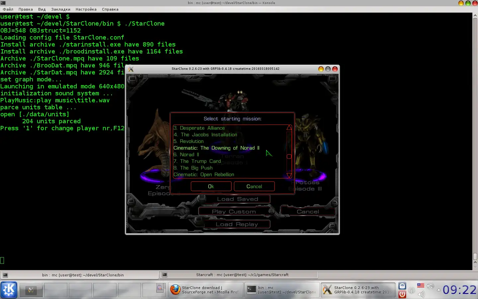Expand the hidden system tray icons arrow

[438, 290]
